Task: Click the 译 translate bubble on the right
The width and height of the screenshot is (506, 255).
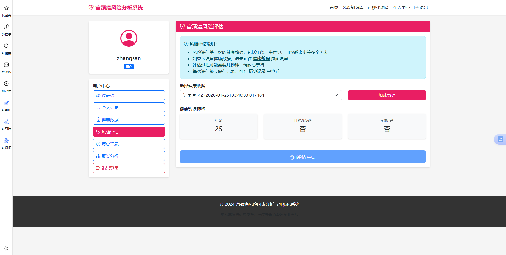Action: click(500, 139)
